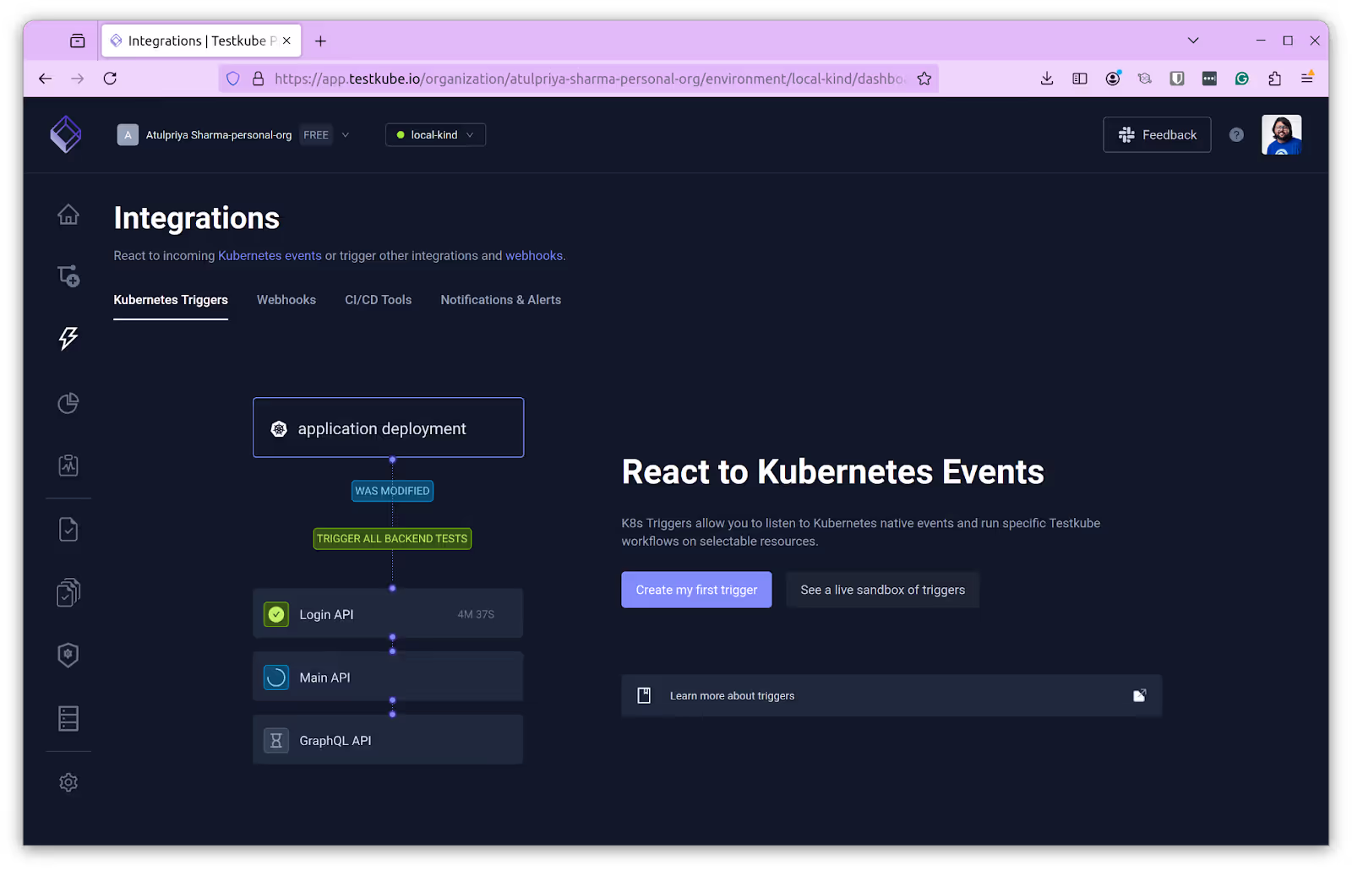This screenshot has width=1352, height=871.
Task: Click the TRIGGER ALL BACKEND TESTS label
Action: coord(392,538)
